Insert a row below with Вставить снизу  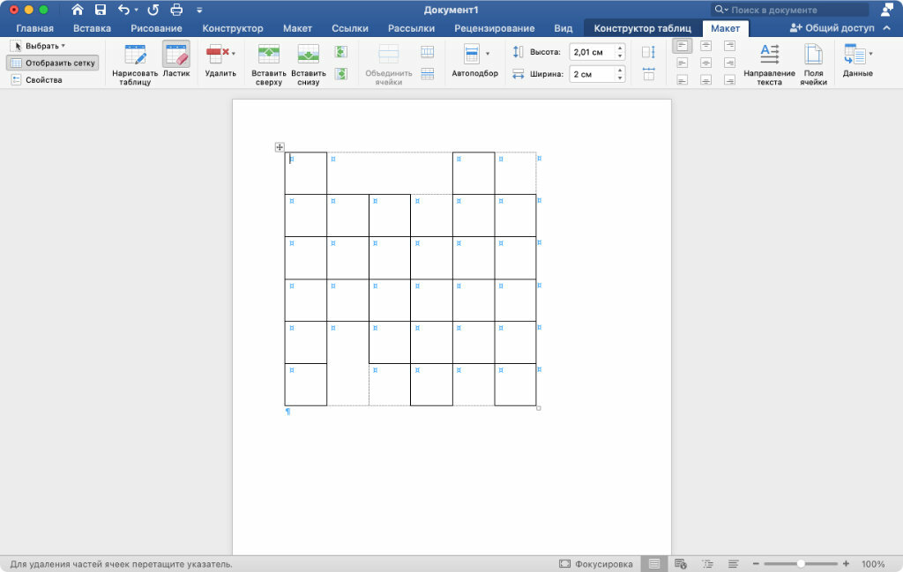(x=308, y=63)
